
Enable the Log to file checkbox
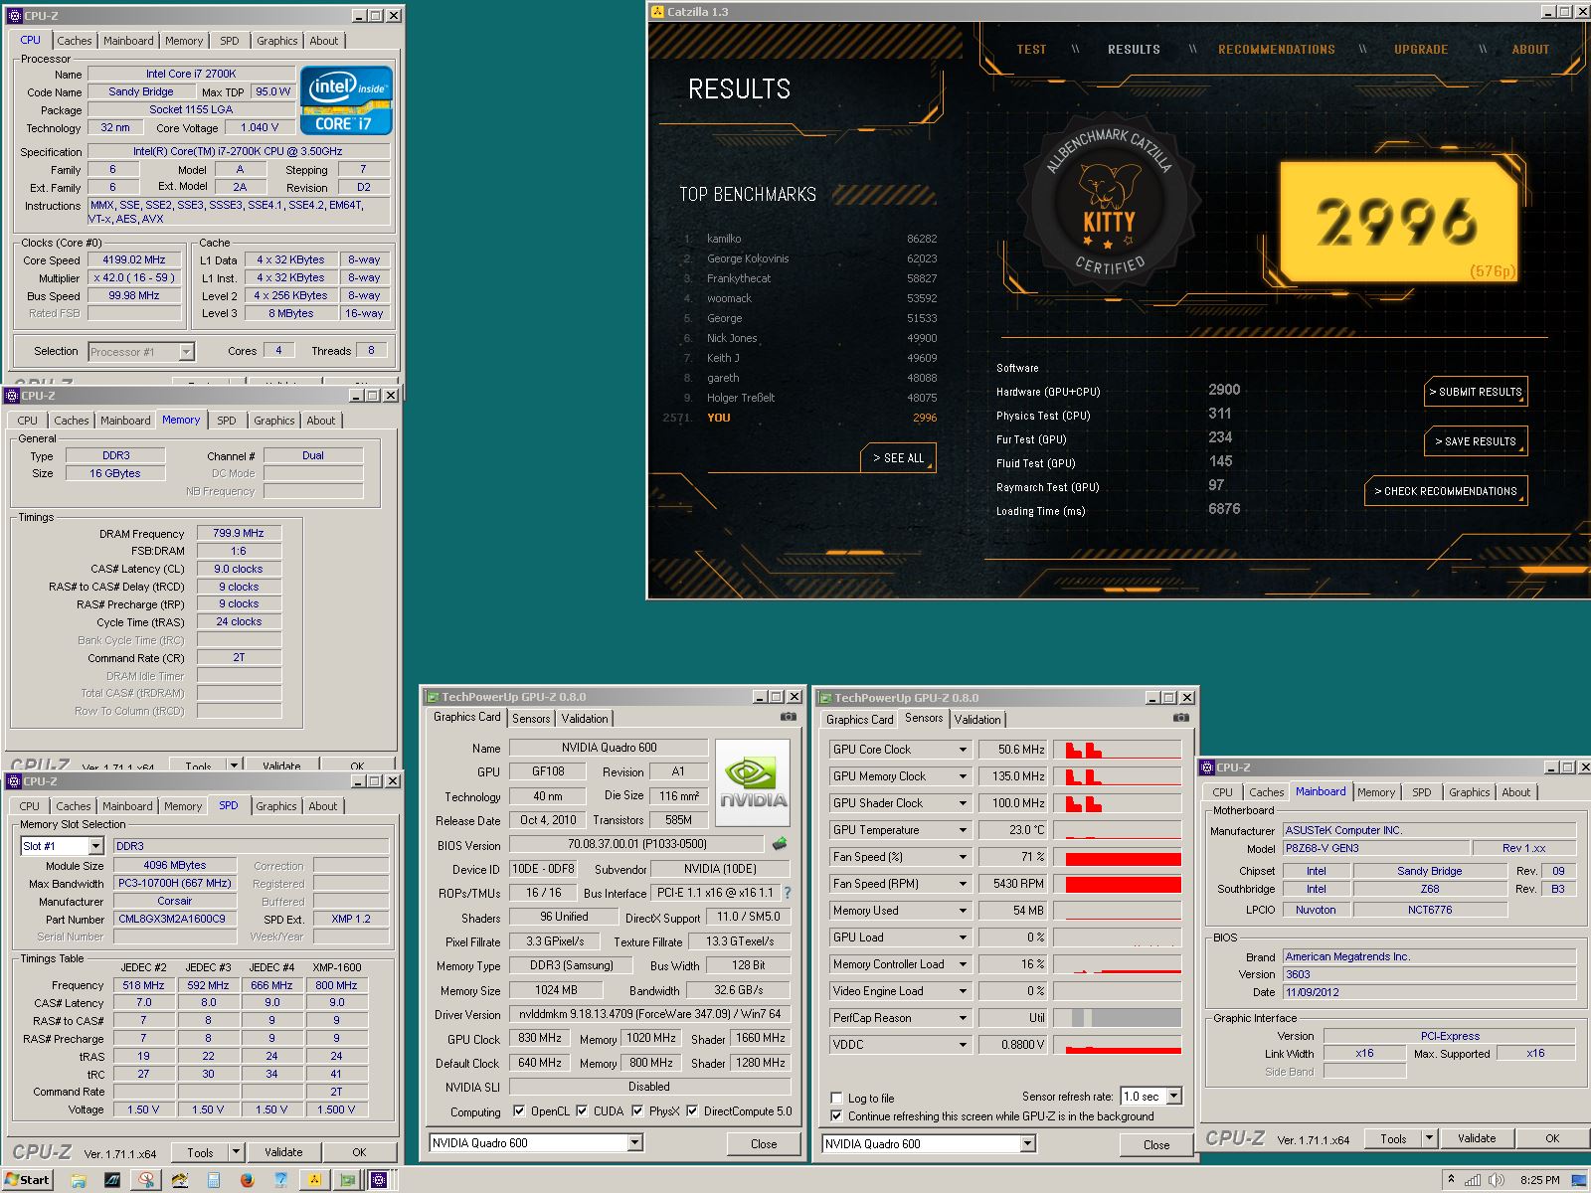[836, 1098]
